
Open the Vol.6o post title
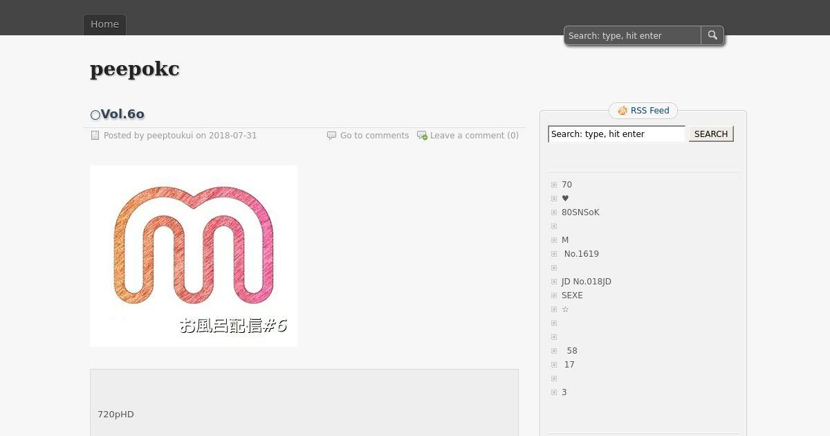tap(117, 114)
